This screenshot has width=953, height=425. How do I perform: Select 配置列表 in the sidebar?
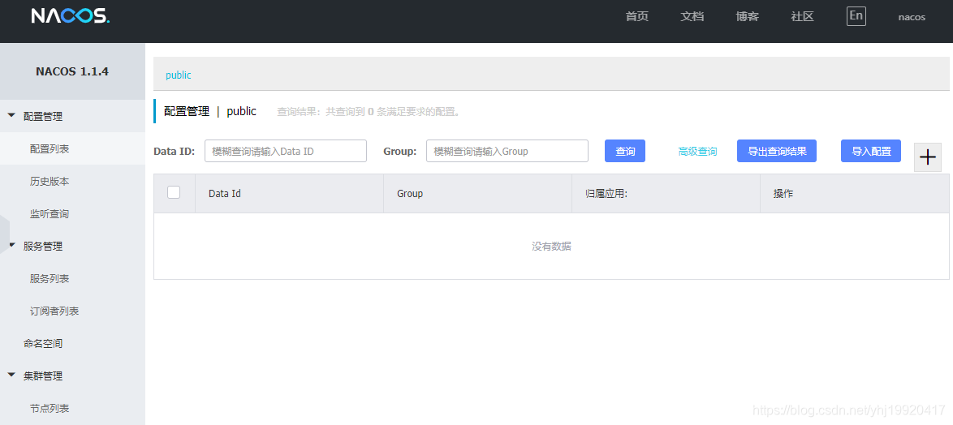coord(72,148)
